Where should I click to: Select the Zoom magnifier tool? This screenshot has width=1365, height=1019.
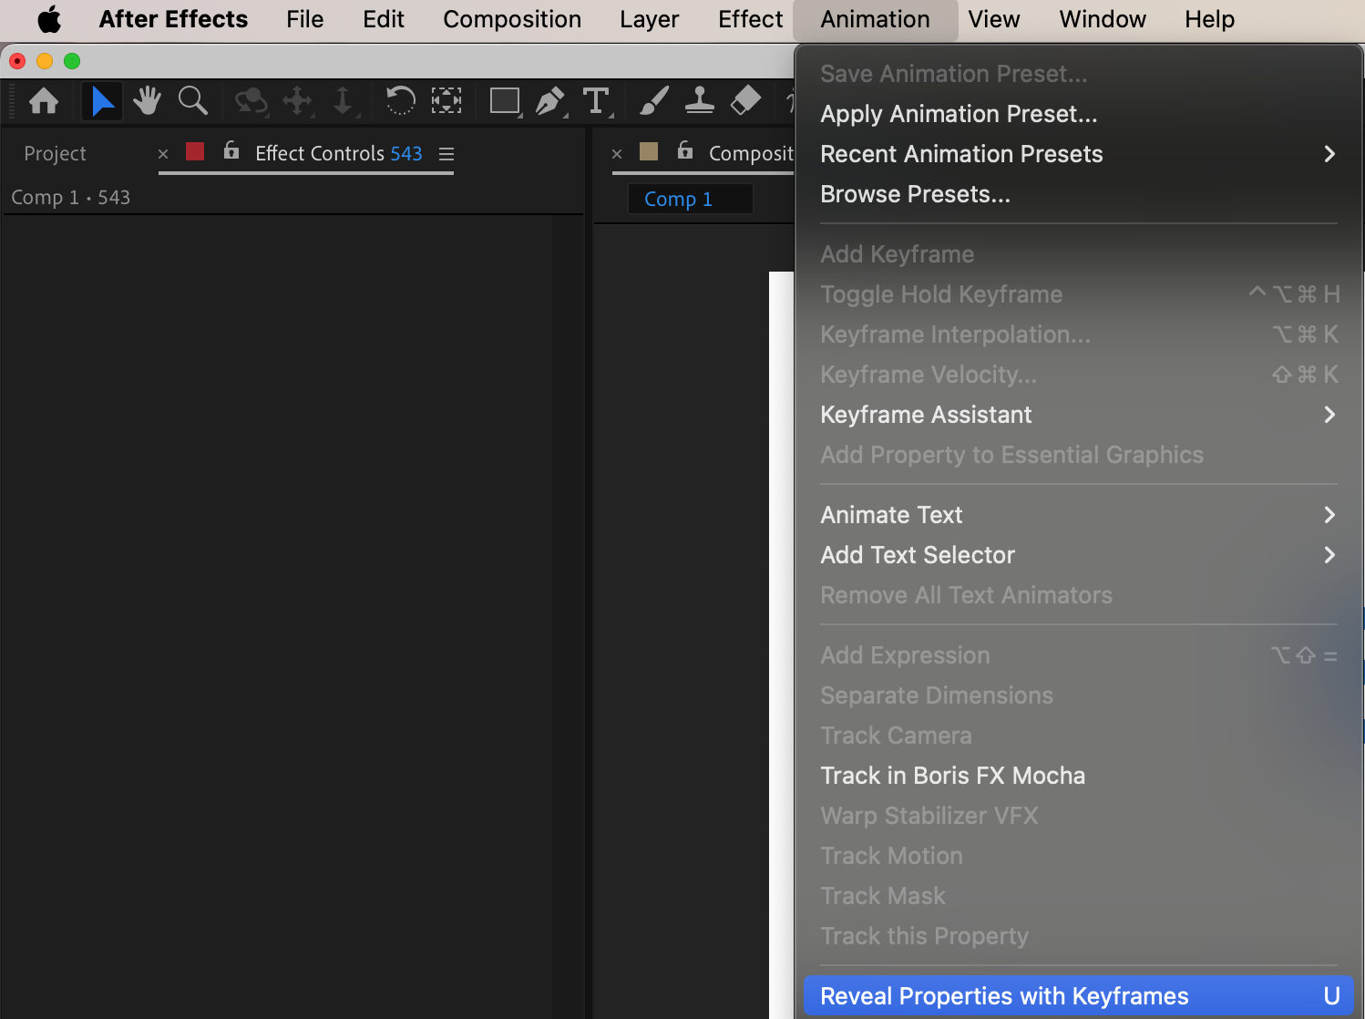coord(192,100)
